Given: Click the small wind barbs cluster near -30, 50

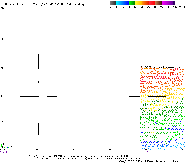Looking at the screenshot, I should coord(7,145).
